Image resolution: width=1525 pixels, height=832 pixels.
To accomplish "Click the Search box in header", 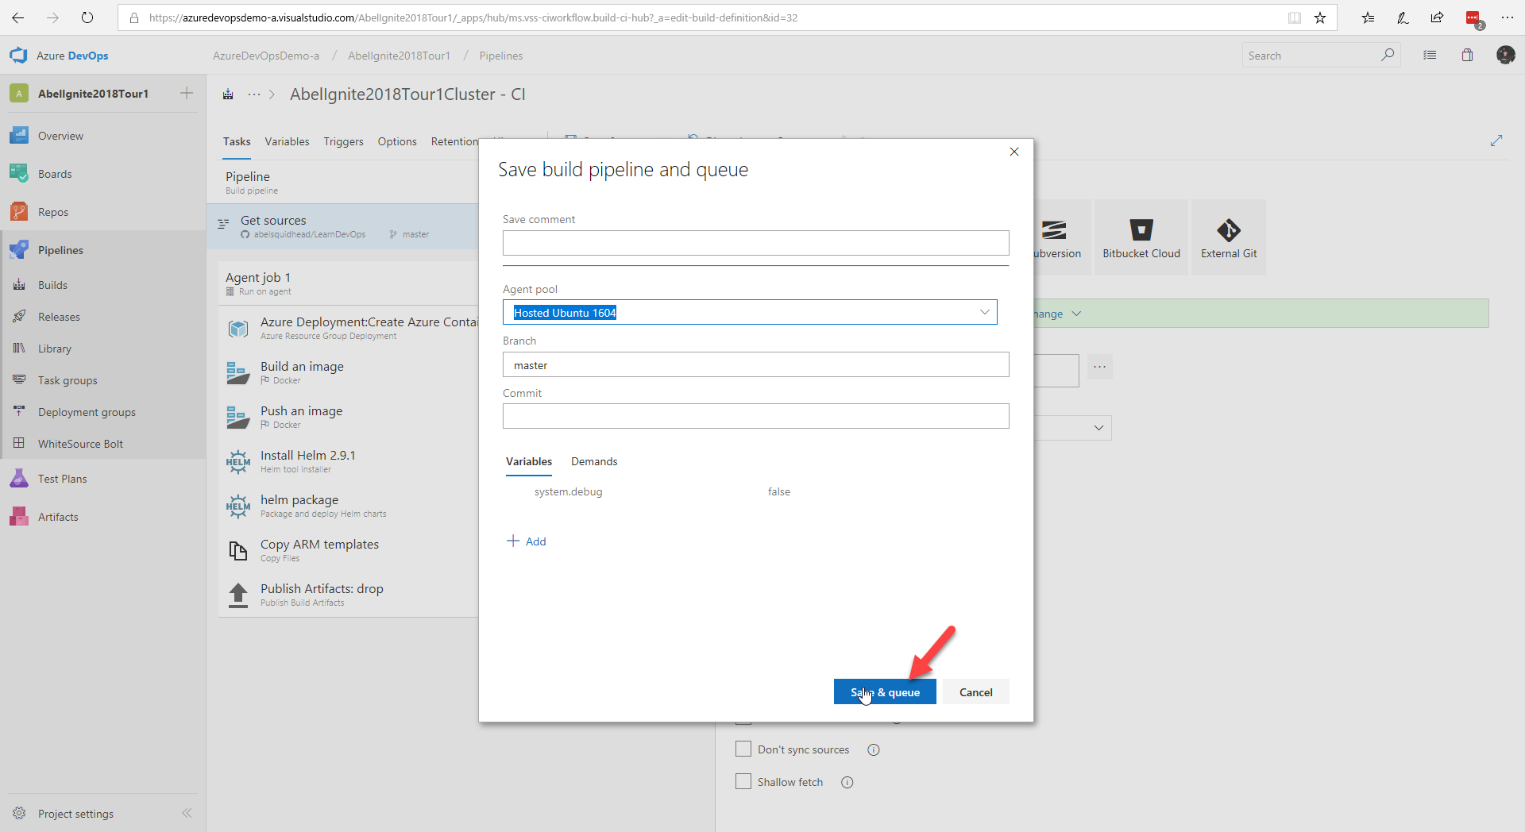I will (x=1311, y=55).
